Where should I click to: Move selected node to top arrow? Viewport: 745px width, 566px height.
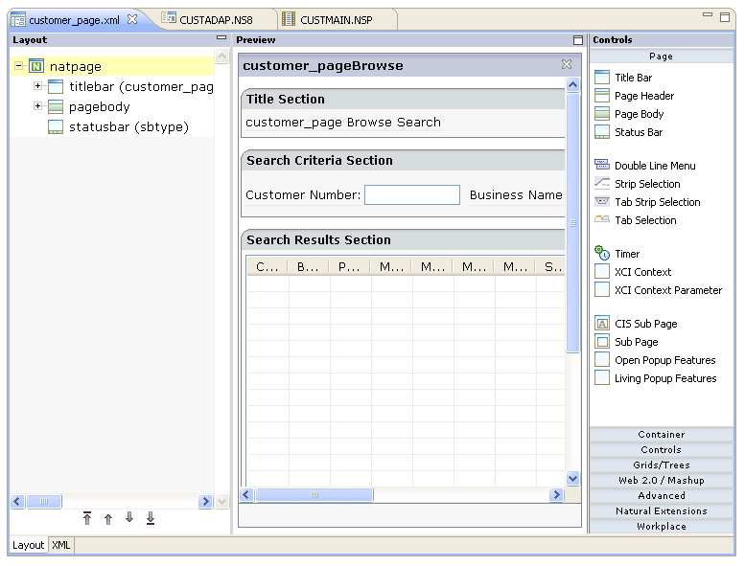[87, 518]
